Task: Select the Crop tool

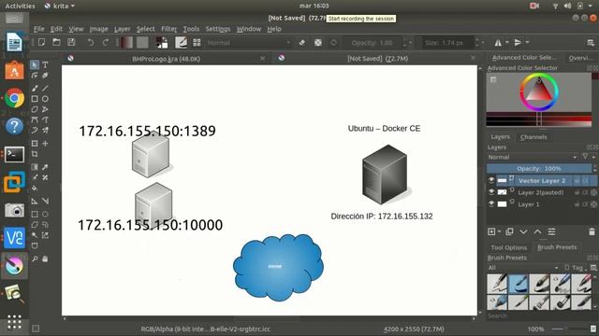Action: click(x=35, y=154)
